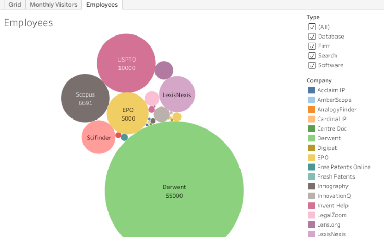Screen dimensions: 384x237
Task: Select the InnovationQ legend swatch
Action: click(311, 196)
